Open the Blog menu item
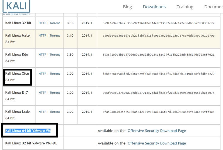This screenshot has height=150, width=223. 127,7
